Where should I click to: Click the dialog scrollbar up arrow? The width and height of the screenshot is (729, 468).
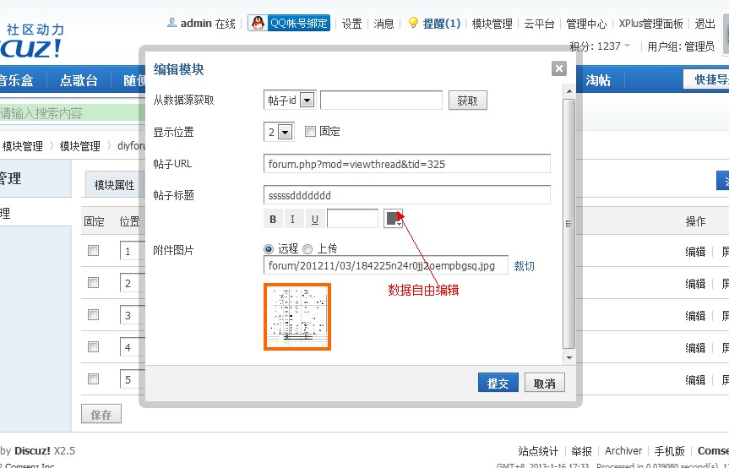pos(569,91)
